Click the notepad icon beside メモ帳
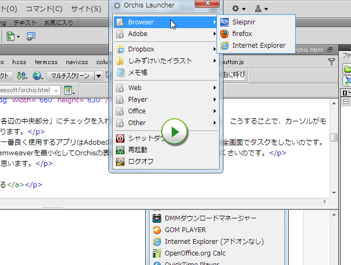Image resolution: width=351 pixels, height=265 pixels. (120, 73)
